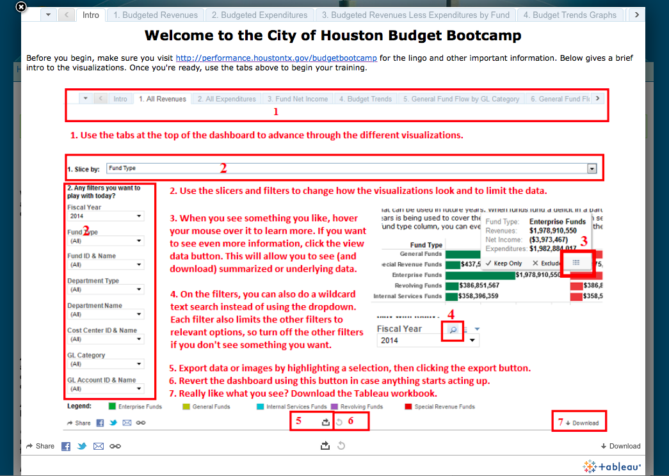The height and width of the screenshot is (476, 669).
Task: Open the Cost Center ID & Name filter dropdown
Action: (106, 339)
